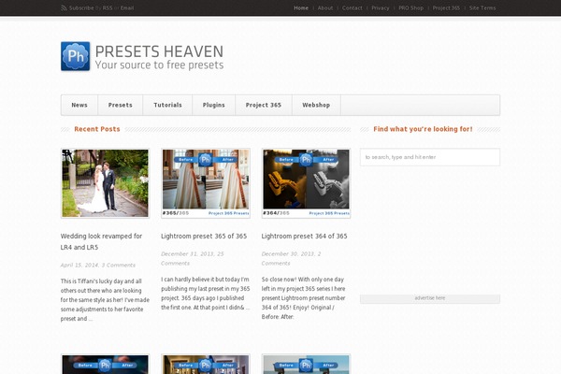Select the Tutorials tab

tap(167, 105)
